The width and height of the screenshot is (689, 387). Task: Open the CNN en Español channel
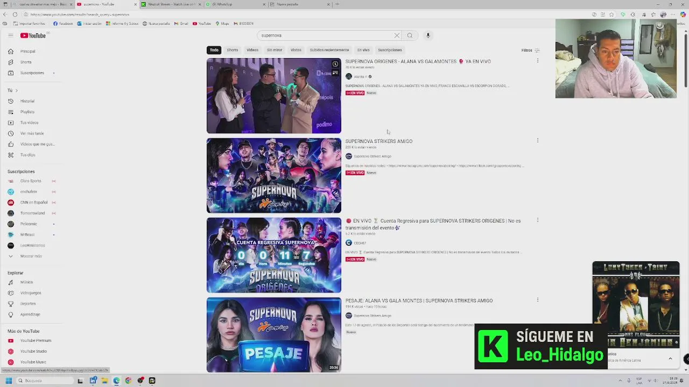click(32, 203)
